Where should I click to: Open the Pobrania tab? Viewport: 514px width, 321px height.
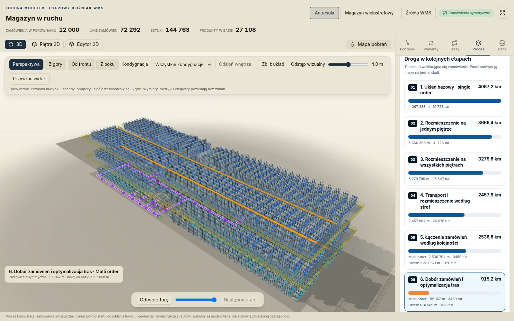pos(407,46)
